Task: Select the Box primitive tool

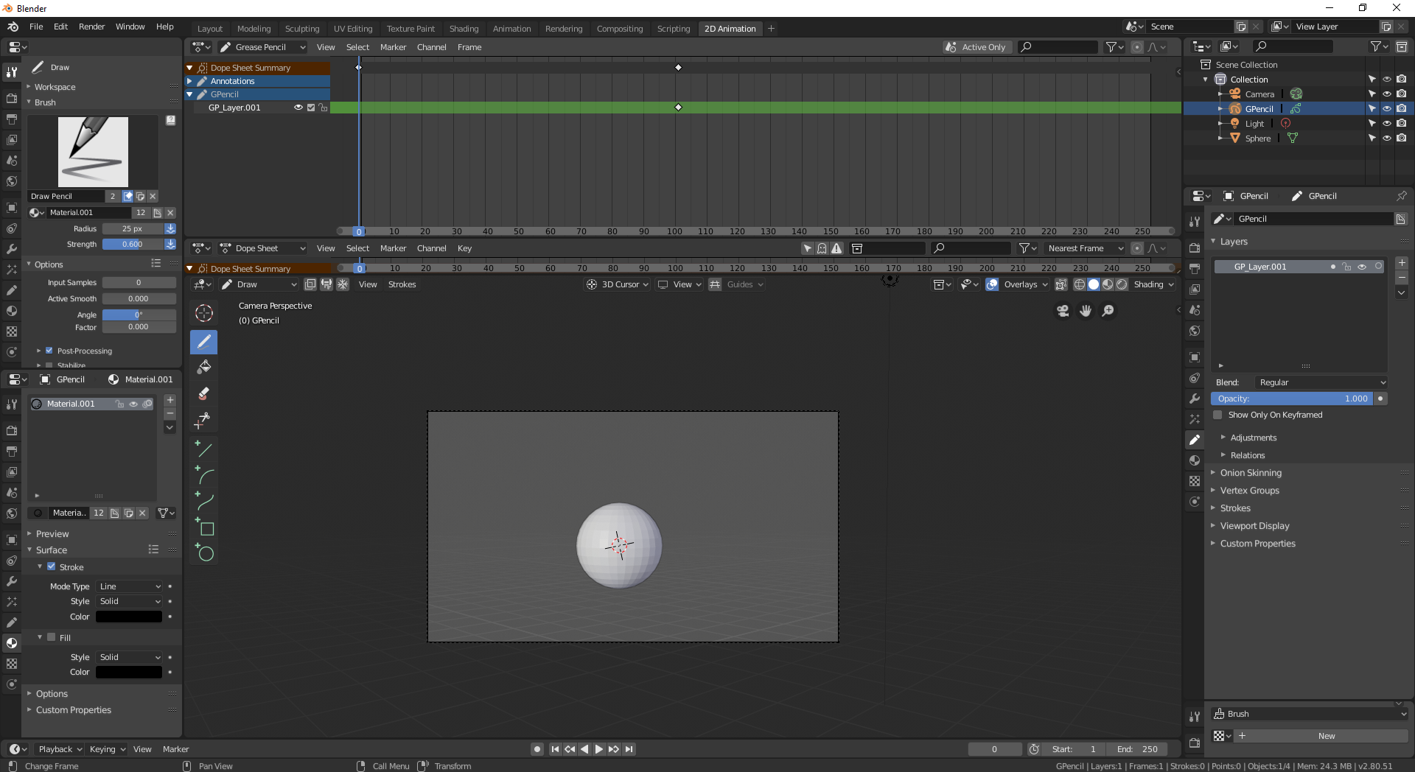Action: click(204, 527)
